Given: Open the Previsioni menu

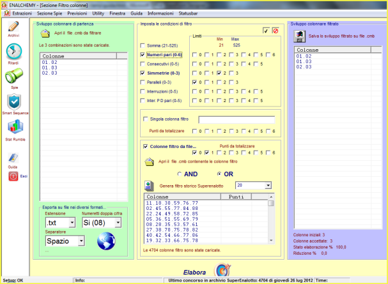Looking at the screenshot, I should click(77, 13).
